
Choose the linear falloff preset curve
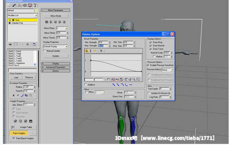point(114,85)
